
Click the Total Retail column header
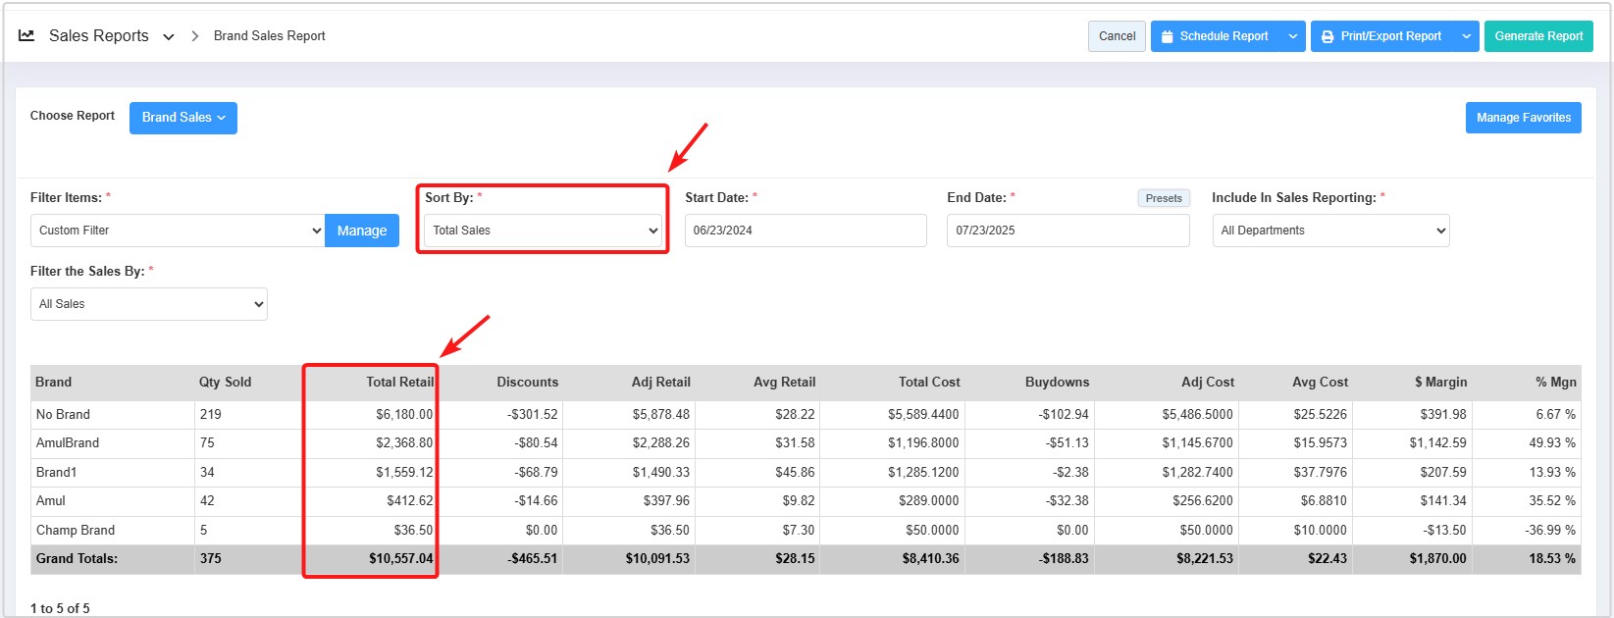pyautogui.click(x=399, y=383)
